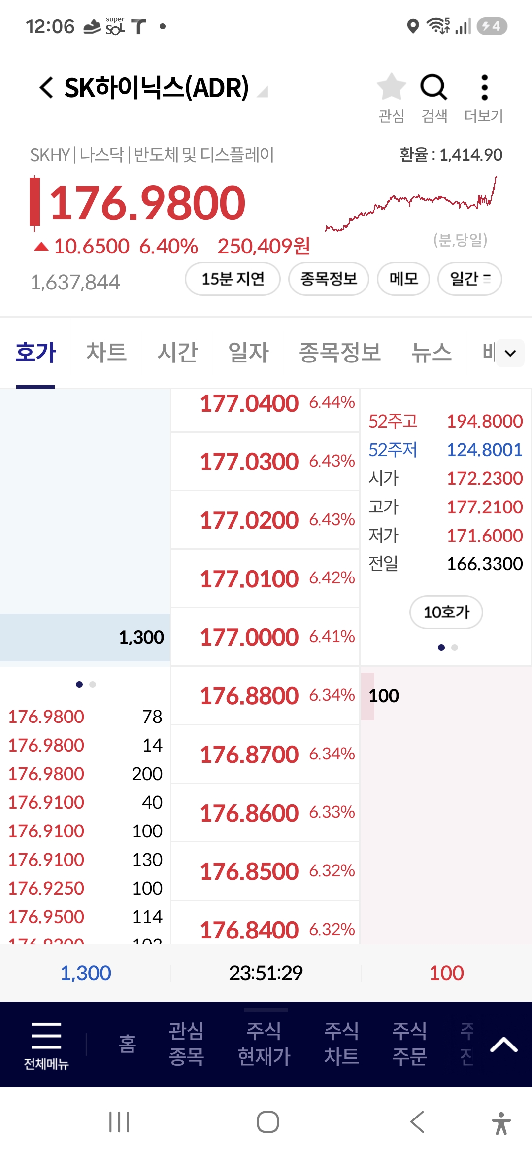The height and width of the screenshot is (1154, 532).
Task: Switch to the 차트 tab
Action: (106, 352)
